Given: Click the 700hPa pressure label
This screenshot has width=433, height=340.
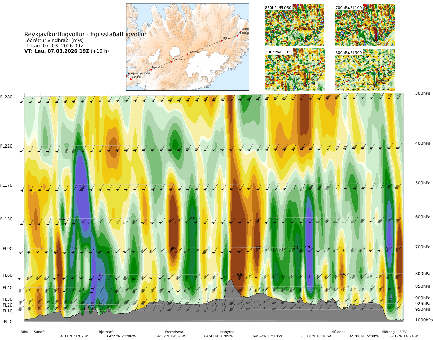Looking at the screenshot, I should point(423,247).
